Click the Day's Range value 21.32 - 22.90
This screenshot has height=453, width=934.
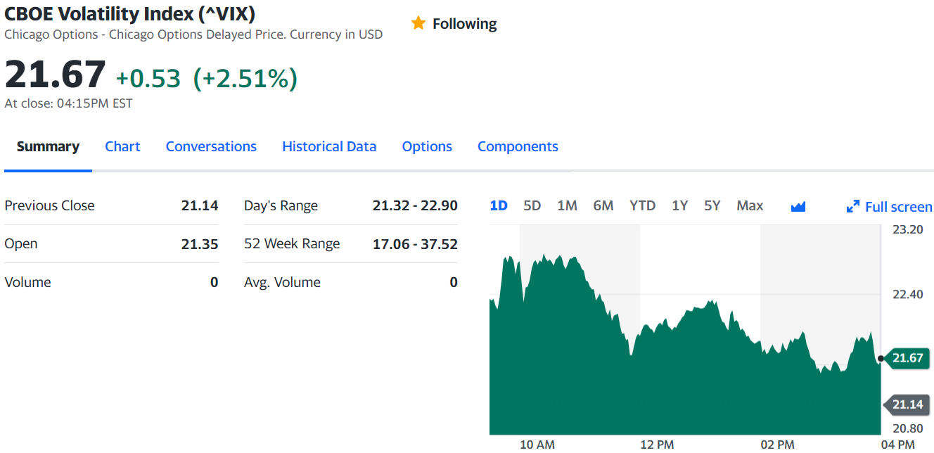coord(415,205)
